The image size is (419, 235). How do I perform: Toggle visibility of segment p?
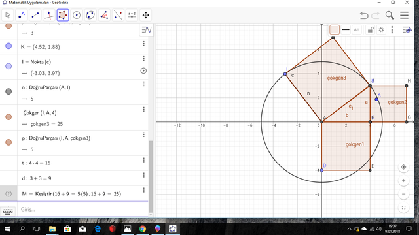point(9,142)
